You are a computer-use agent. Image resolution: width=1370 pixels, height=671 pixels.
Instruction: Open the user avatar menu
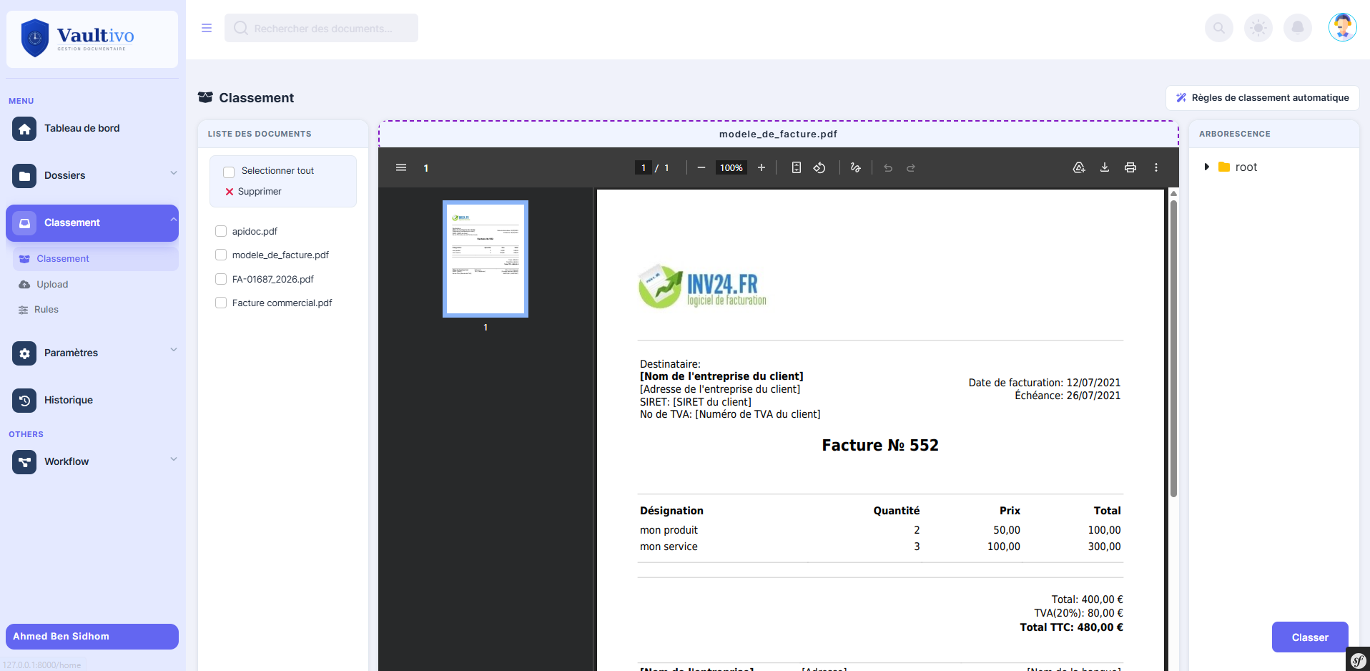click(x=1343, y=28)
